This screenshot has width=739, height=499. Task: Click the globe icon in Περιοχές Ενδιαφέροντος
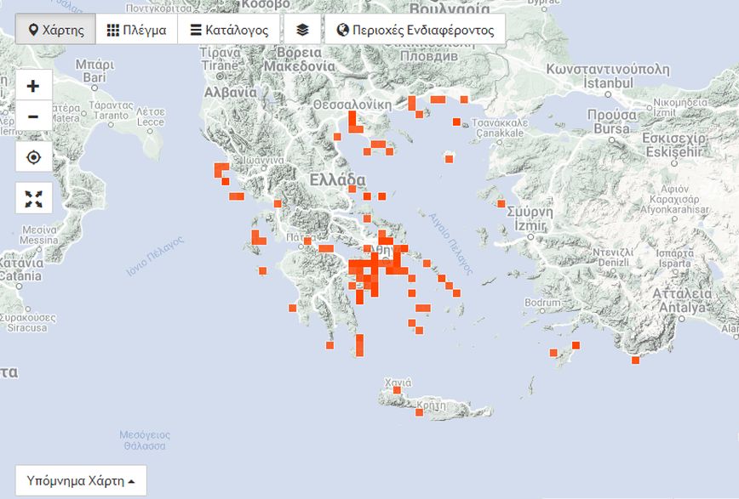(343, 30)
